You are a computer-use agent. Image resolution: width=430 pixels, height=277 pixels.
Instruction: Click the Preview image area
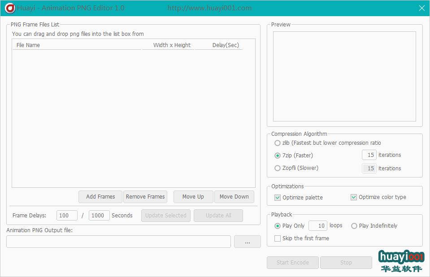pyautogui.click(x=344, y=77)
